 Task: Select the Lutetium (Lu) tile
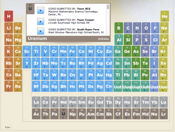[164, 102]
